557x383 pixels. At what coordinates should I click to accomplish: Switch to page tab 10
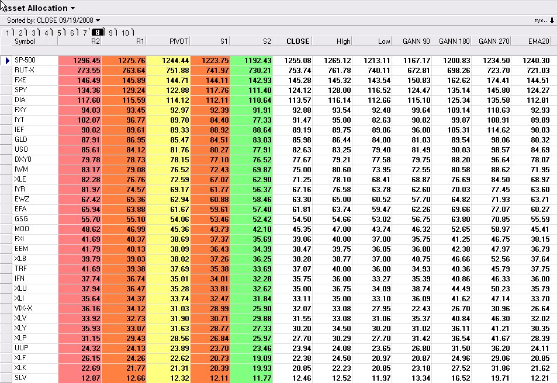[126, 33]
